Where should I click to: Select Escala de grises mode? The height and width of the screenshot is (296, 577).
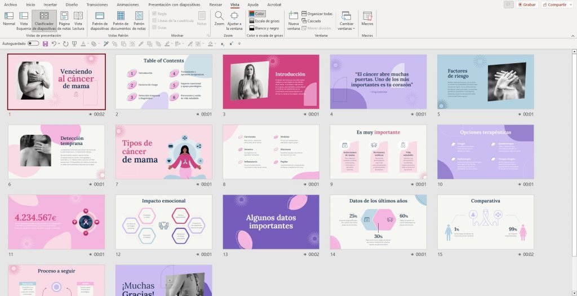(x=264, y=21)
